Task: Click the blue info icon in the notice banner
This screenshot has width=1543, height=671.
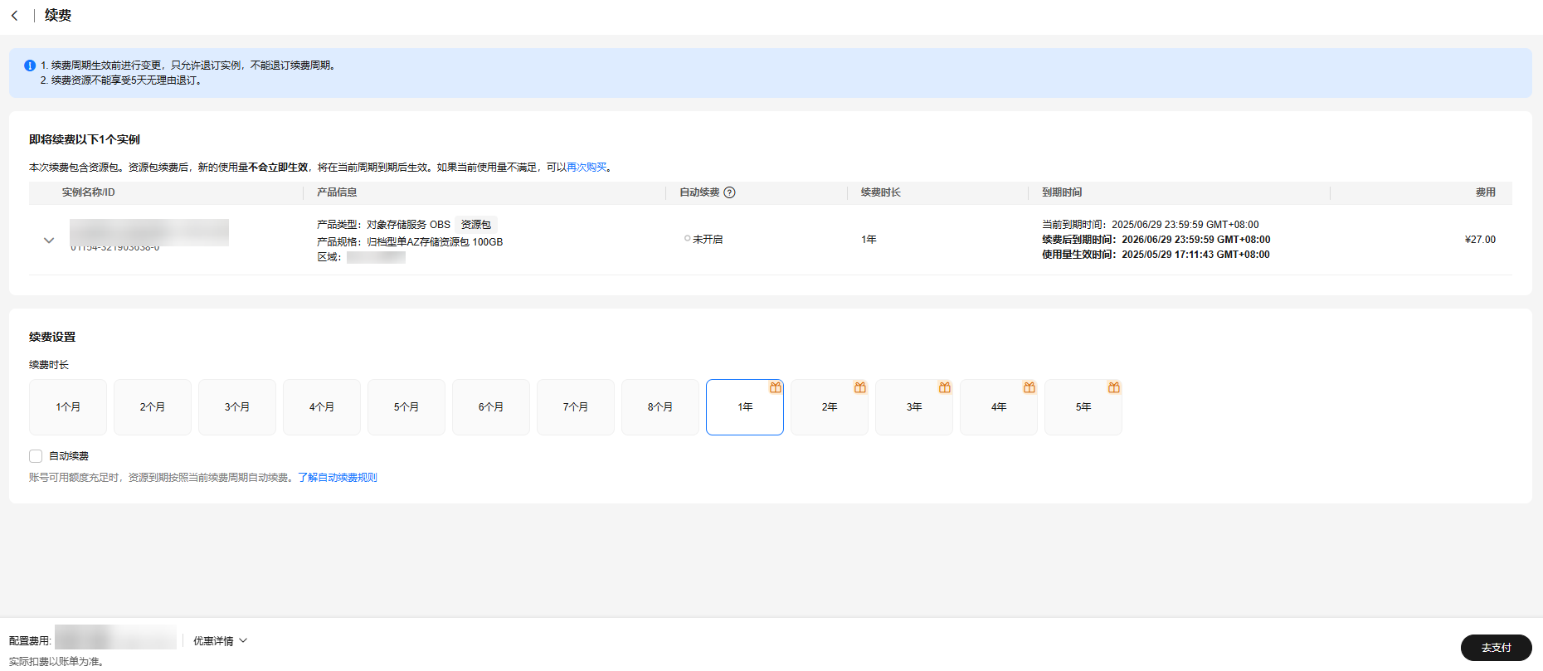Action: tap(30, 66)
